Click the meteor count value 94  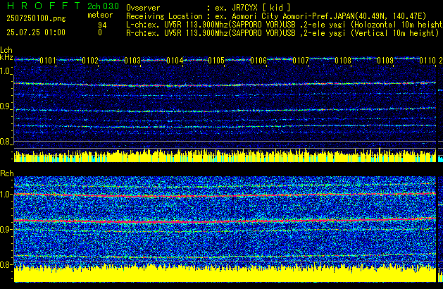point(102,25)
